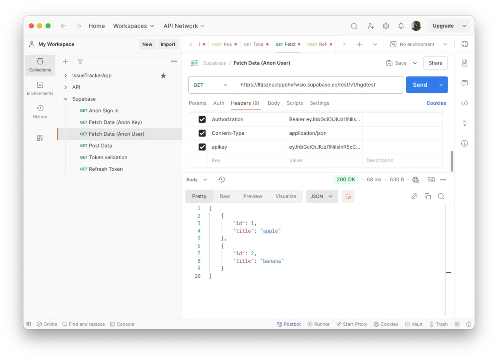Open the code snippet icon
Image resolution: width=498 pixels, height=360 pixels.
pyautogui.click(x=464, y=103)
